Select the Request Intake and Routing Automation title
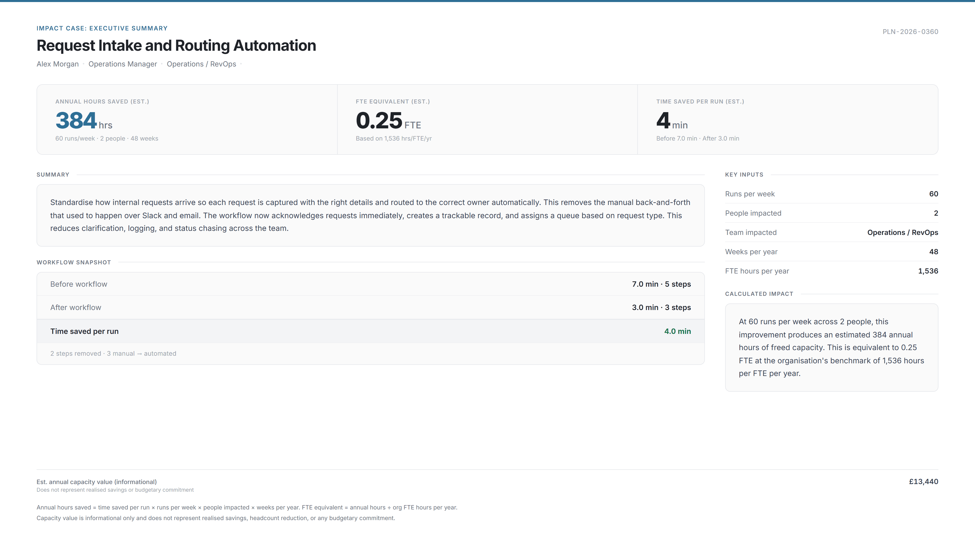975x548 pixels. click(176, 45)
